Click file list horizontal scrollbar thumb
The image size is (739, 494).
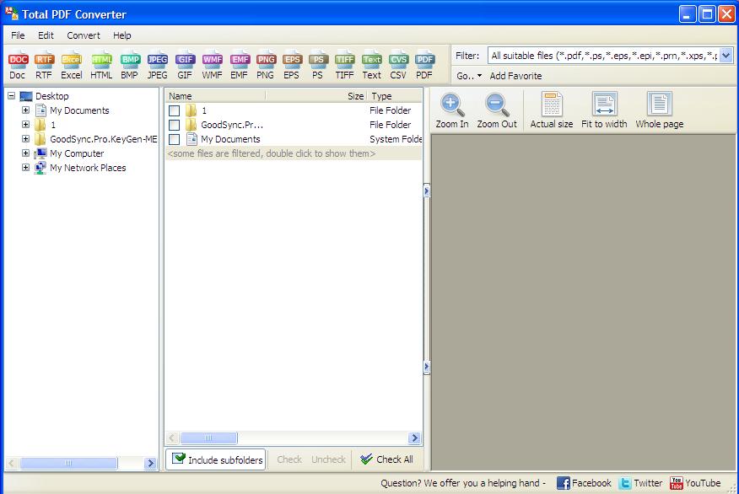[x=208, y=438]
